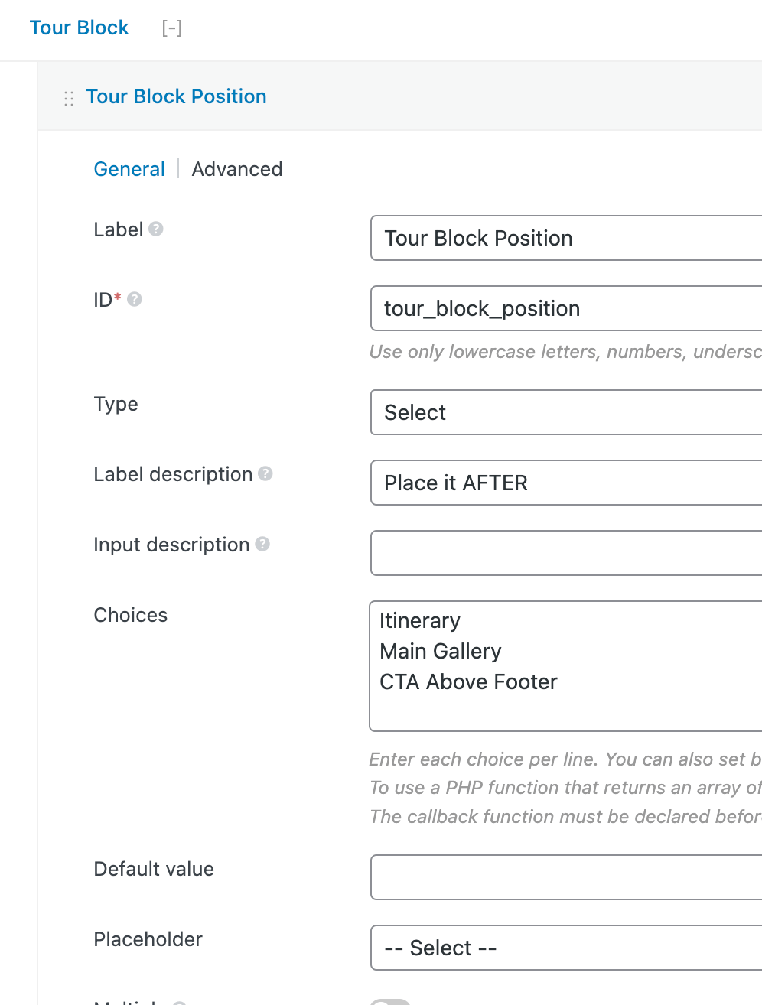This screenshot has height=1005, width=762.
Task: Click the Placeholder field showing -- Select --
Action: [566, 948]
